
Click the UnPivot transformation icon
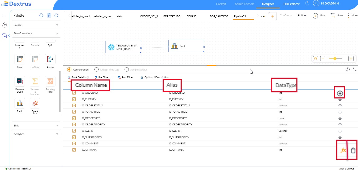coord(35,59)
